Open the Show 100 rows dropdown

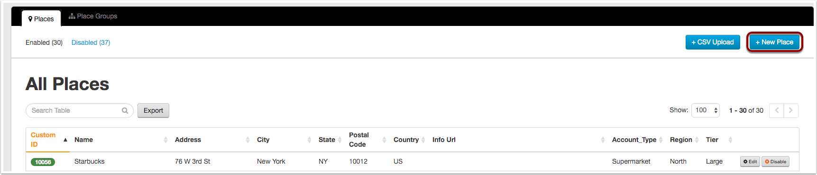706,110
